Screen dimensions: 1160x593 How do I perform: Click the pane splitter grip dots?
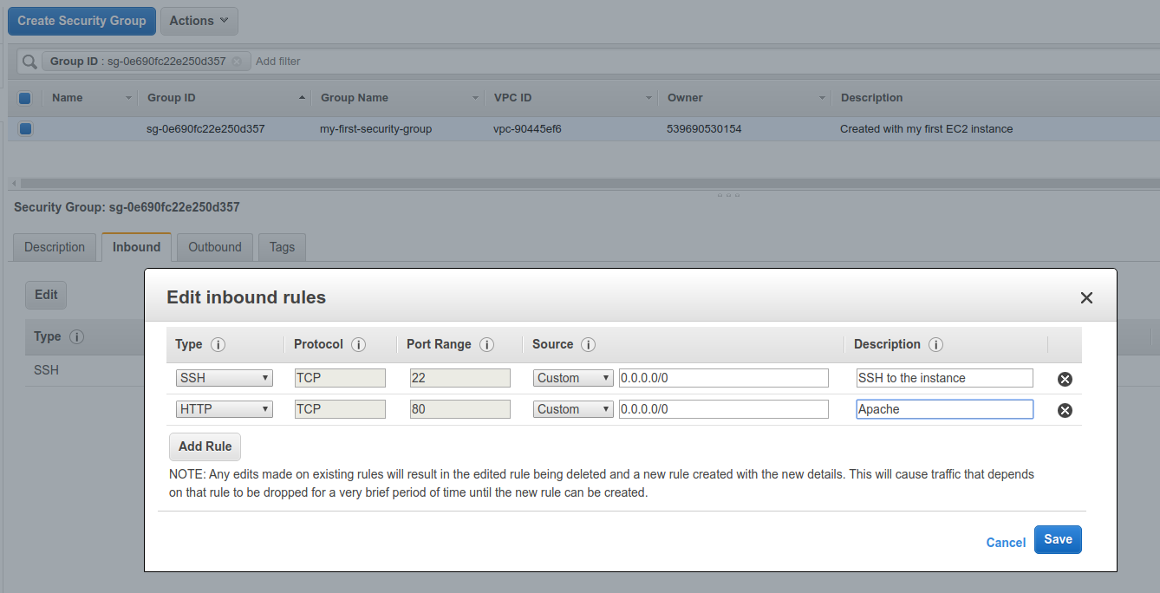[728, 195]
